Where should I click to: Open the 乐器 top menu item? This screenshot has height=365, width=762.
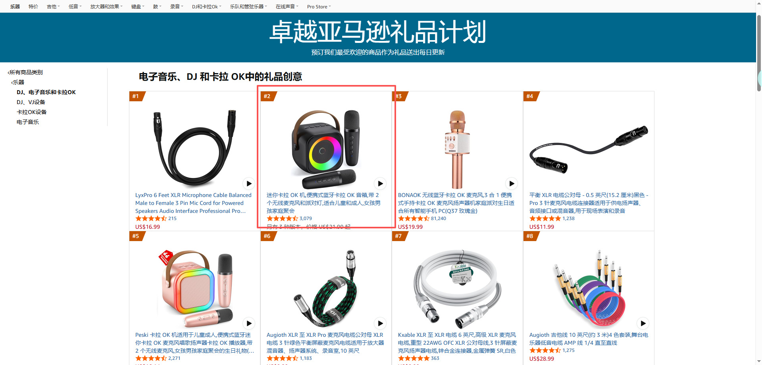coord(15,7)
